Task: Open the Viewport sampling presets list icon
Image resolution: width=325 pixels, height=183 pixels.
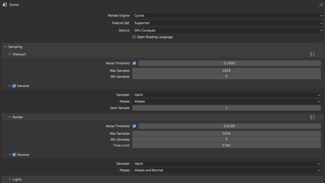Action: [x=313, y=54]
